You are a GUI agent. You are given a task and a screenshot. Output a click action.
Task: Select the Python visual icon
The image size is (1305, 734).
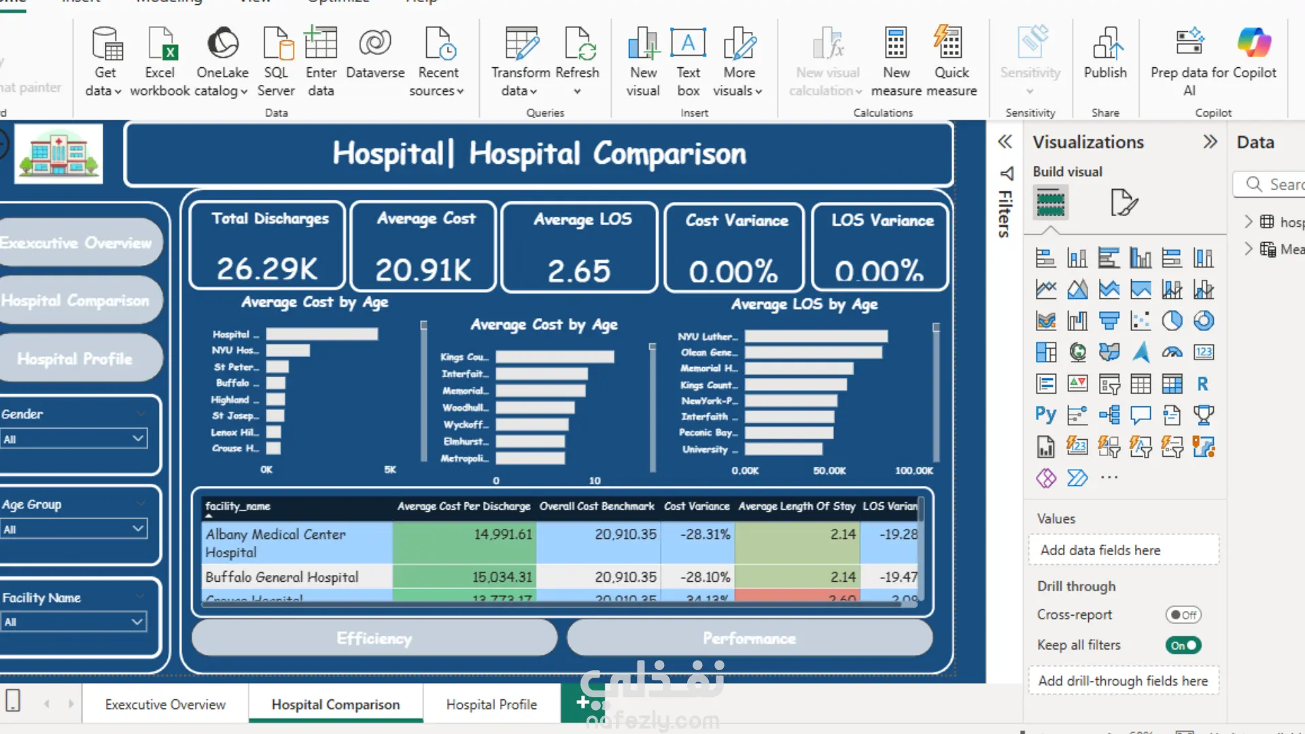(x=1045, y=415)
